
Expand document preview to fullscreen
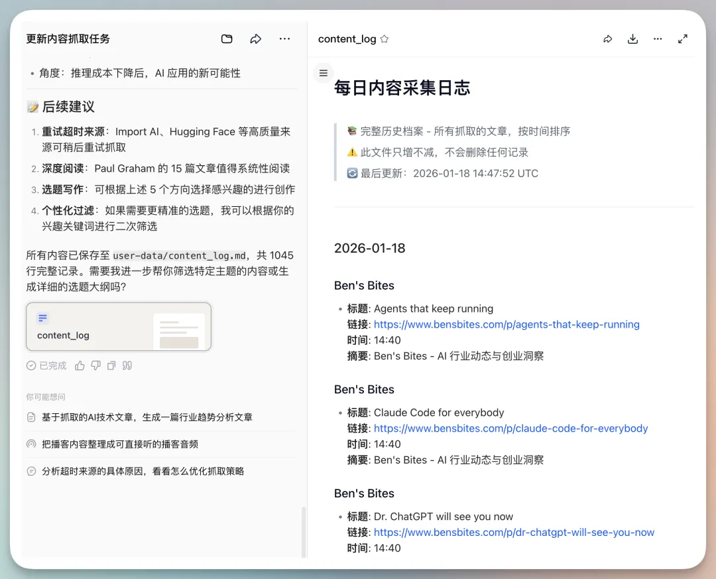pos(683,39)
